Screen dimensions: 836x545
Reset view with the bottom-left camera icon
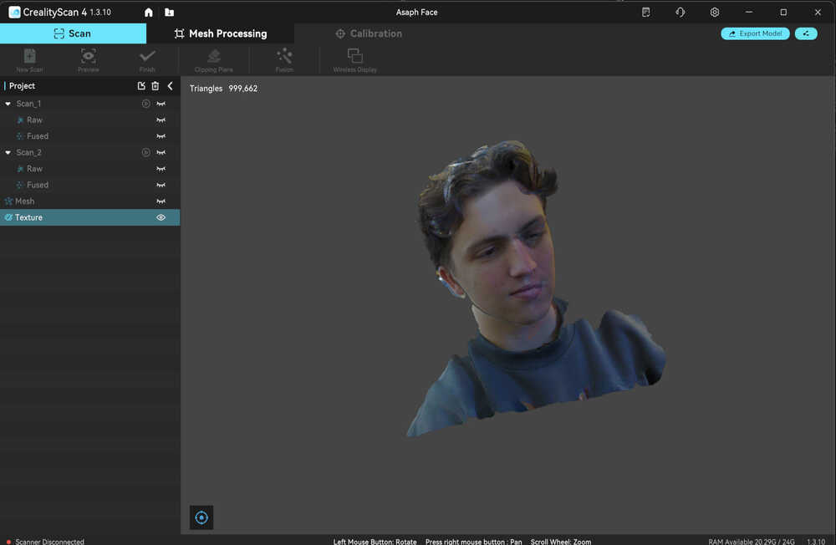(201, 517)
